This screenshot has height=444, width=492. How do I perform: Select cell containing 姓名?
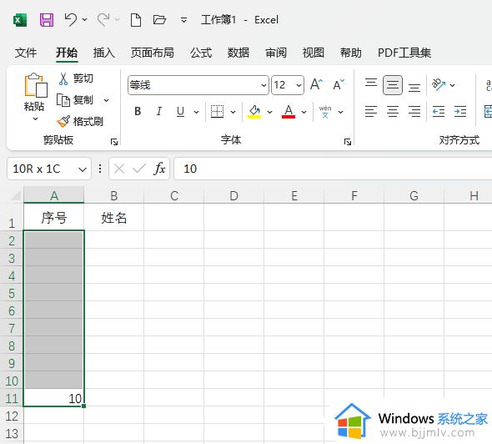tap(114, 217)
